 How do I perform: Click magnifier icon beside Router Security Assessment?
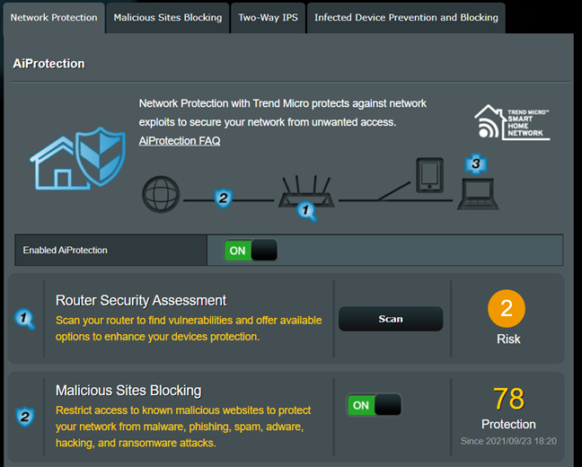24,319
